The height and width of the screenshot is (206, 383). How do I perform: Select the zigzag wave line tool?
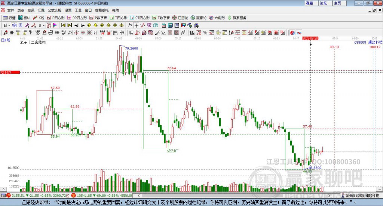[163, 33]
